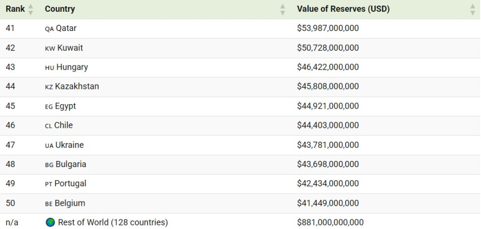Image resolution: width=481 pixels, height=229 pixels.
Task: Click the Rank column header
Action: pyautogui.click(x=15, y=9)
